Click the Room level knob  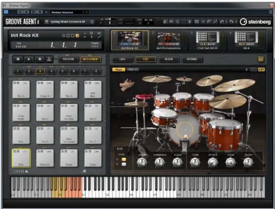tap(142, 163)
